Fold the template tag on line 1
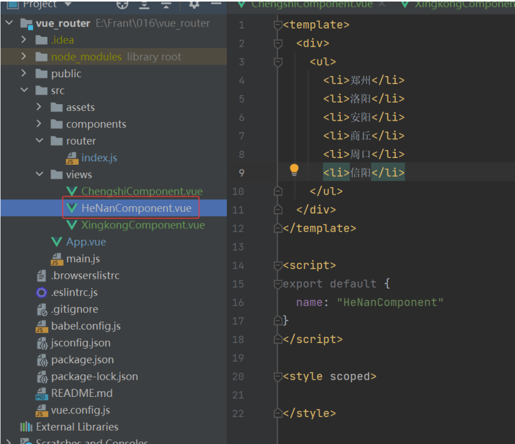515x444 pixels. tap(278, 25)
